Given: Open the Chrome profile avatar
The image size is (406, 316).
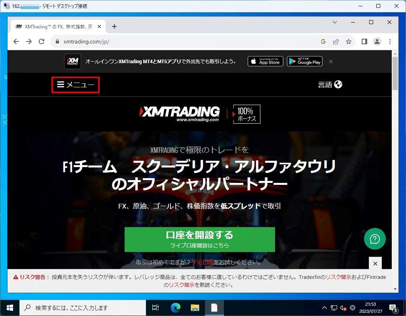Looking at the screenshot, I should (377, 41).
